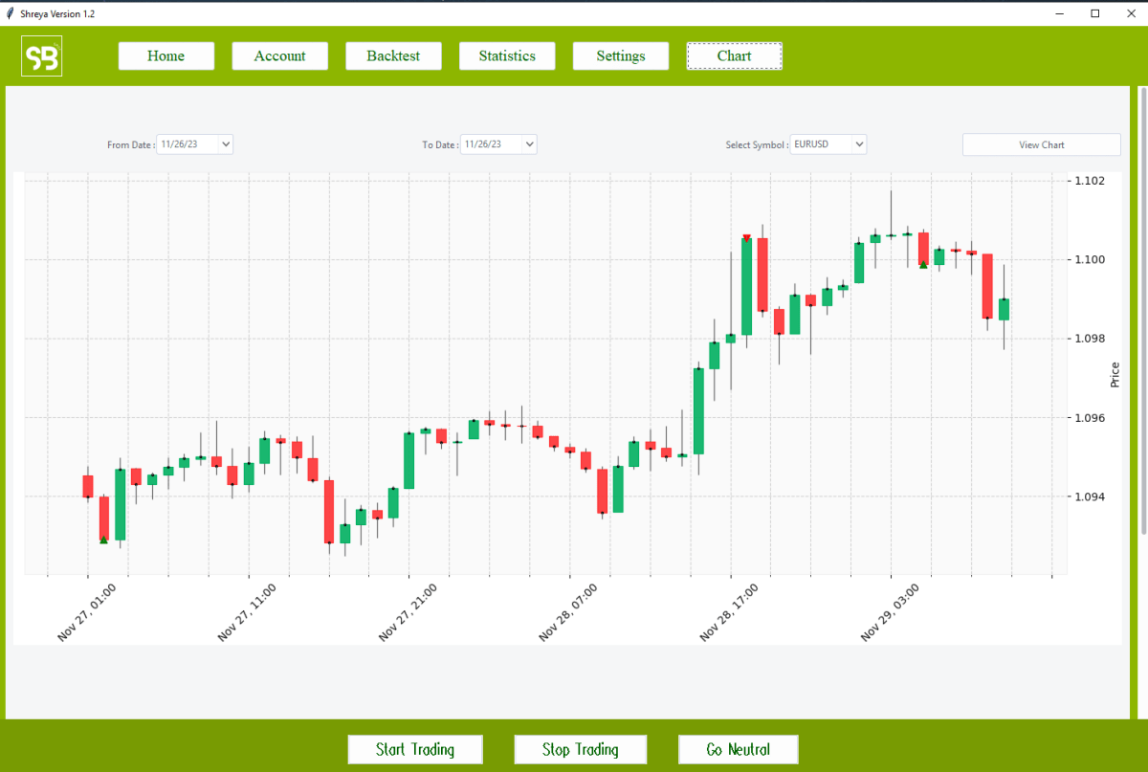The image size is (1148, 772).
Task: Open the From Date dropdown arrow
Action: [x=225, y=144]
